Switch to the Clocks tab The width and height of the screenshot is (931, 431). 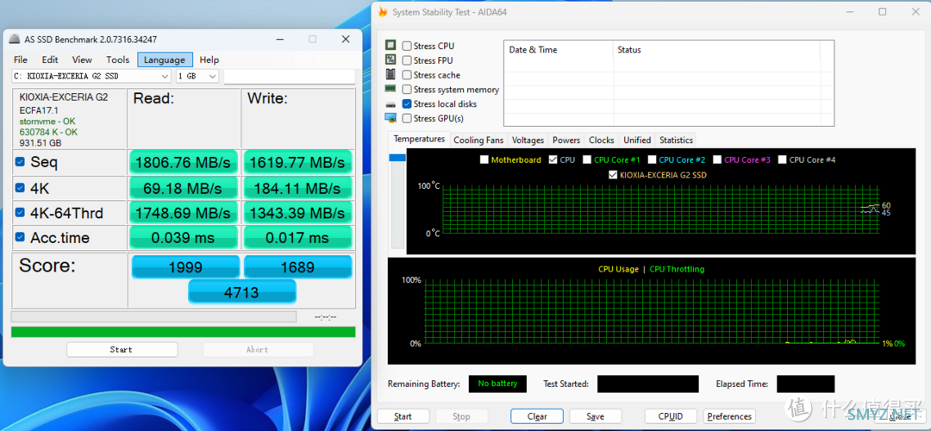point(602,141)
